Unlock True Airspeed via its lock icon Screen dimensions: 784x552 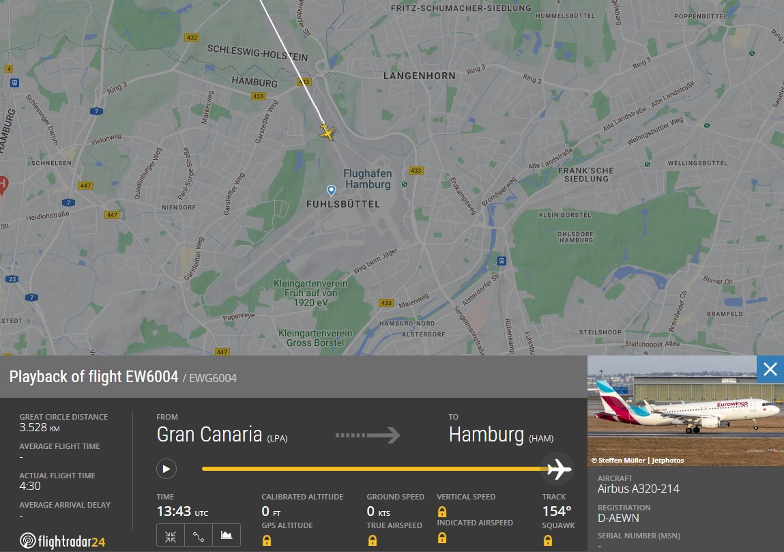tap(373, 540)
